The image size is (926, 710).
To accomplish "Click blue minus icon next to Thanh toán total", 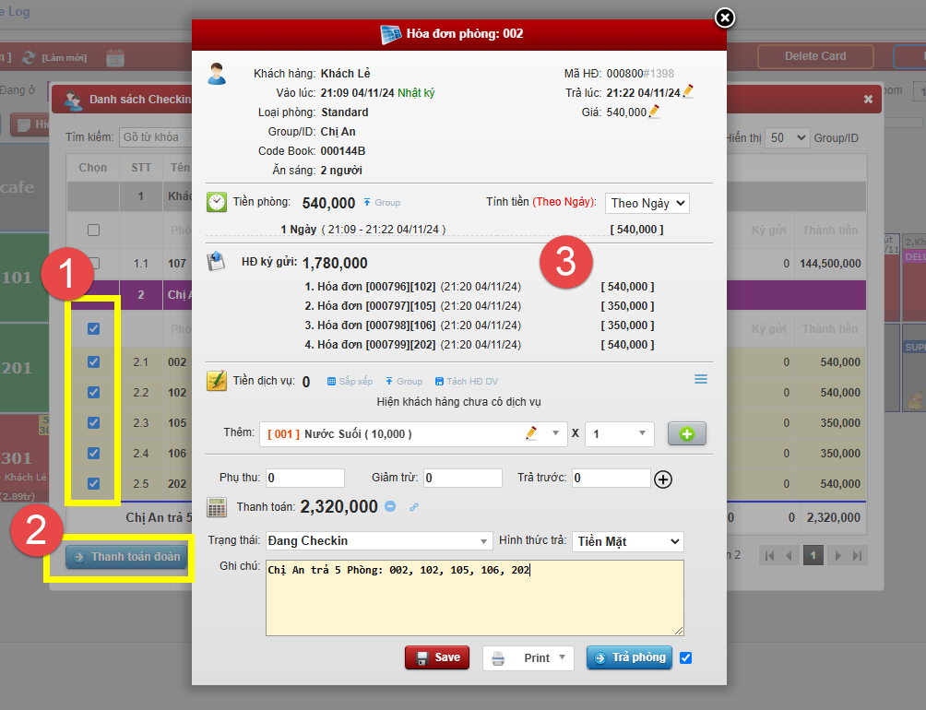I will (x=390, y=506).
